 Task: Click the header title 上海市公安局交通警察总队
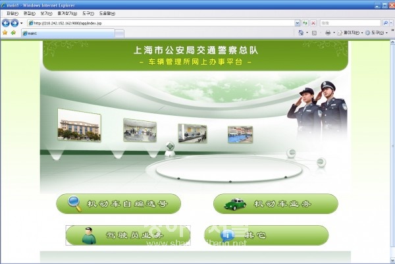click(196, 51)
